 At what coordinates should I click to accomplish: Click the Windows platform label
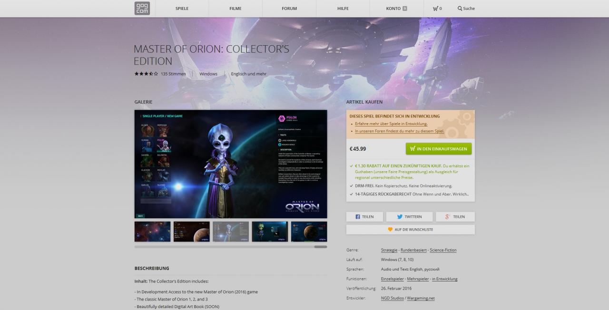click(208, 74)
